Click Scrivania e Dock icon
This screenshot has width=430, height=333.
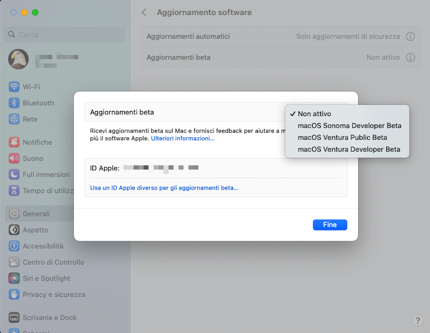[14, 317]
